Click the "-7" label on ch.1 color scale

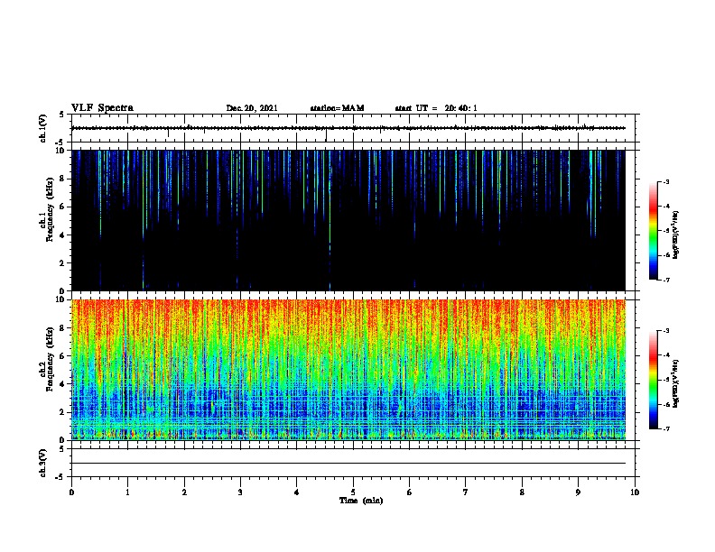tap(665, 281)
